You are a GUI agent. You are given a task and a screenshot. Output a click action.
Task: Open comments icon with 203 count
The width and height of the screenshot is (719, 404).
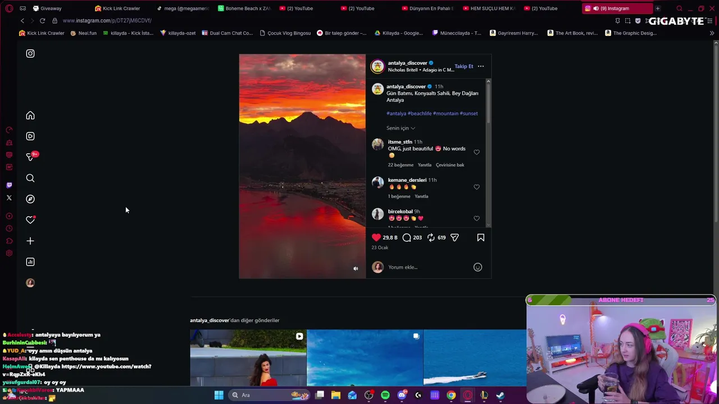[x=407, y=238]
